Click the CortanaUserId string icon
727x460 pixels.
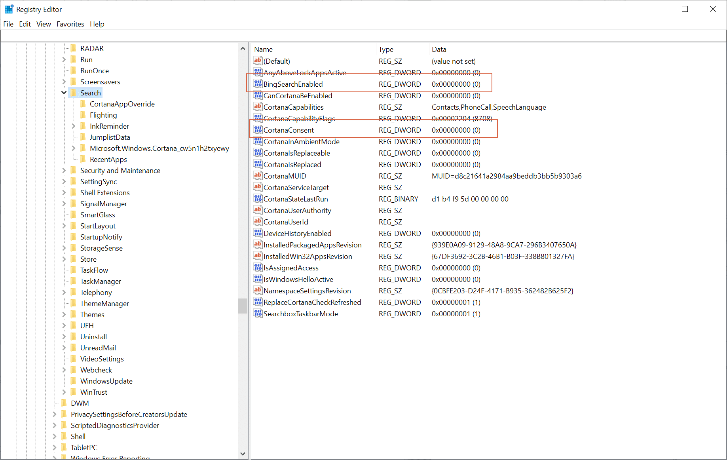pyautogui.click(x=258, y=221)
